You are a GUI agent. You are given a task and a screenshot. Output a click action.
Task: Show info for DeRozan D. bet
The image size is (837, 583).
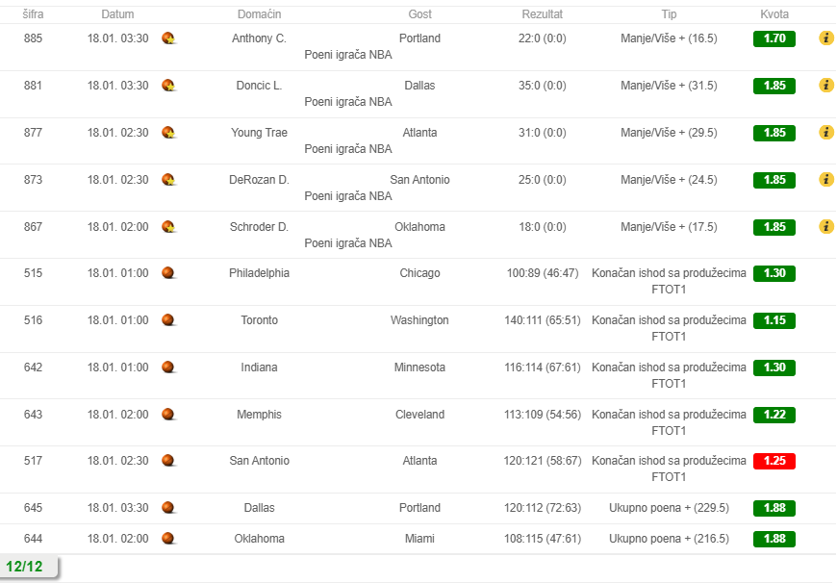pyautogui.click(x=825, y=179)
